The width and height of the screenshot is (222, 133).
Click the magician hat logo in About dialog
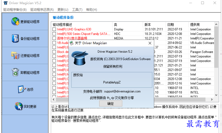coord(79,58)
